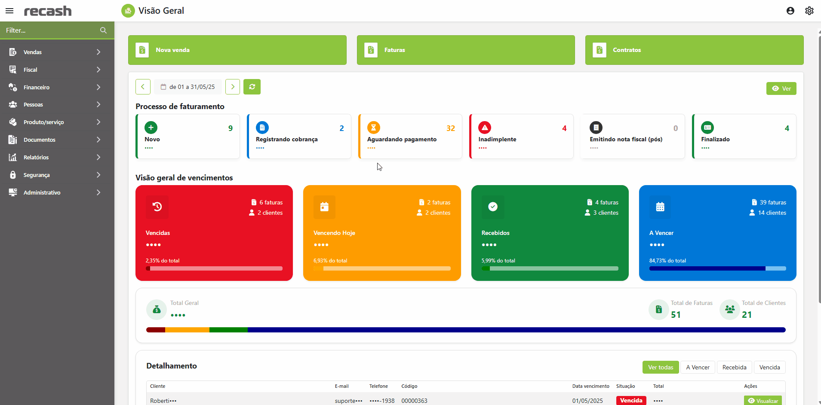Open the user account icon

(790, 11)
